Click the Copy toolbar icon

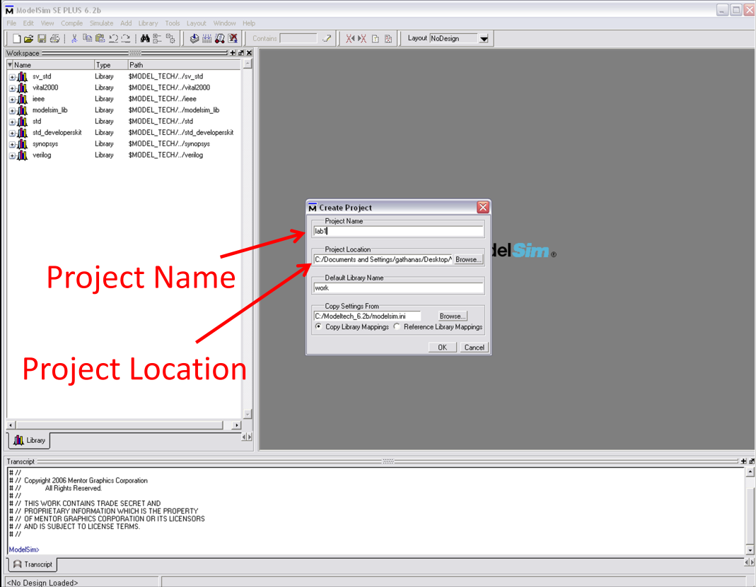click(87, 39)
